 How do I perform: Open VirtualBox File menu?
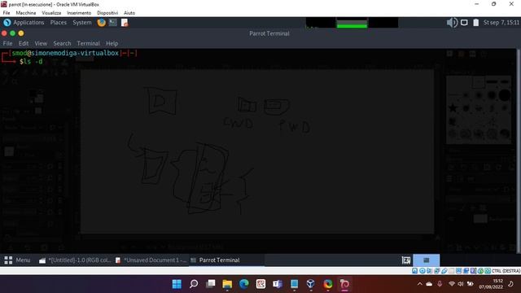pyautogui.click(x=7, y=13)
